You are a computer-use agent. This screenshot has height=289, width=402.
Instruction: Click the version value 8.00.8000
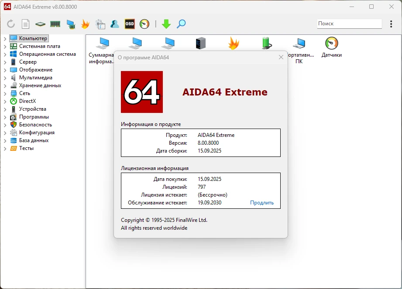pos(208,143)
